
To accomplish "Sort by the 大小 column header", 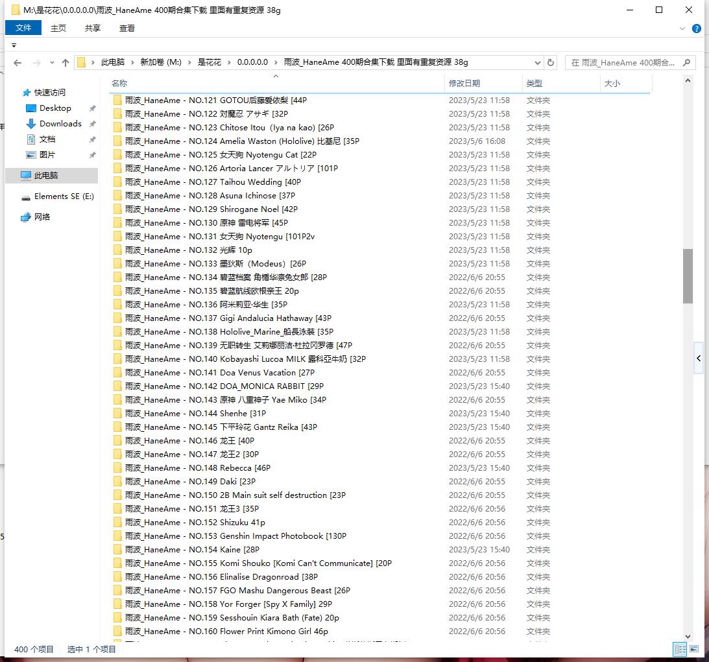I will [626, 83].
